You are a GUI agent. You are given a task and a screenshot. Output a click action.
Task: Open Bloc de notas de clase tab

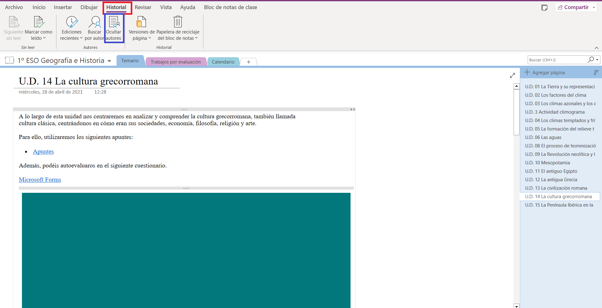230,7
